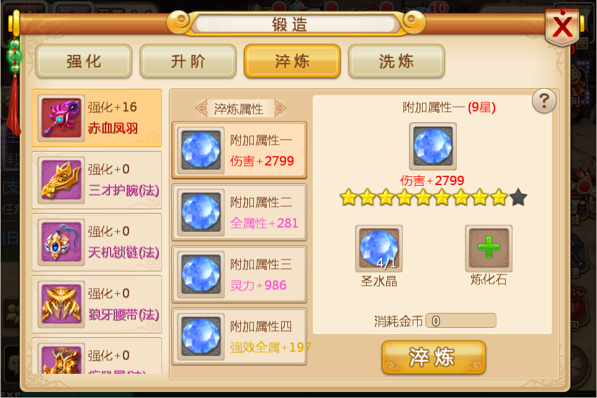Select the 天机锁链(法) necklace icon
The height and width of the screenshot is (398, 597).
click(x=61, y=242)
